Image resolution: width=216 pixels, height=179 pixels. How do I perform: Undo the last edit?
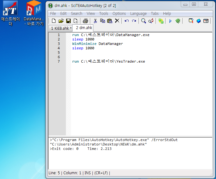coord(127,21)
